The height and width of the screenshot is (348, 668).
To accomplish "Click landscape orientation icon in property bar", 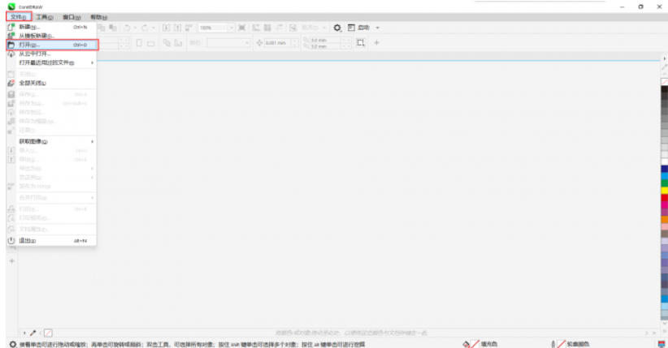I will pyautogui.click(x=151, y=43).
